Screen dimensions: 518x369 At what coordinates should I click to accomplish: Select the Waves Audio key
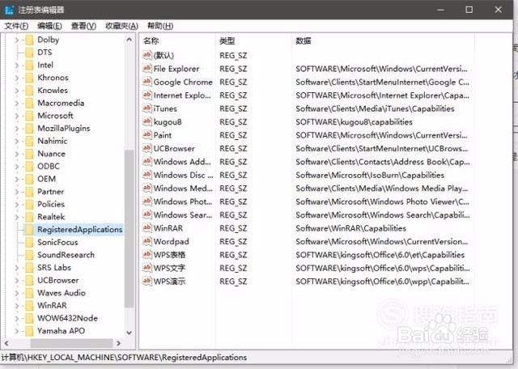[x=62, y=293]
